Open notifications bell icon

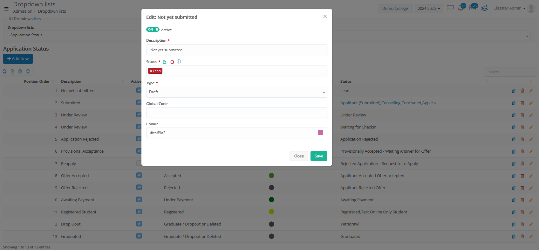[461, 8]
